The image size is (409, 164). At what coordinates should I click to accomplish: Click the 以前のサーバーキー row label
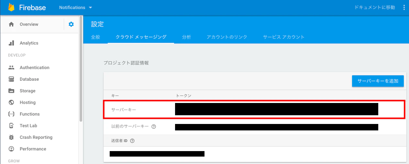point(130,127)
